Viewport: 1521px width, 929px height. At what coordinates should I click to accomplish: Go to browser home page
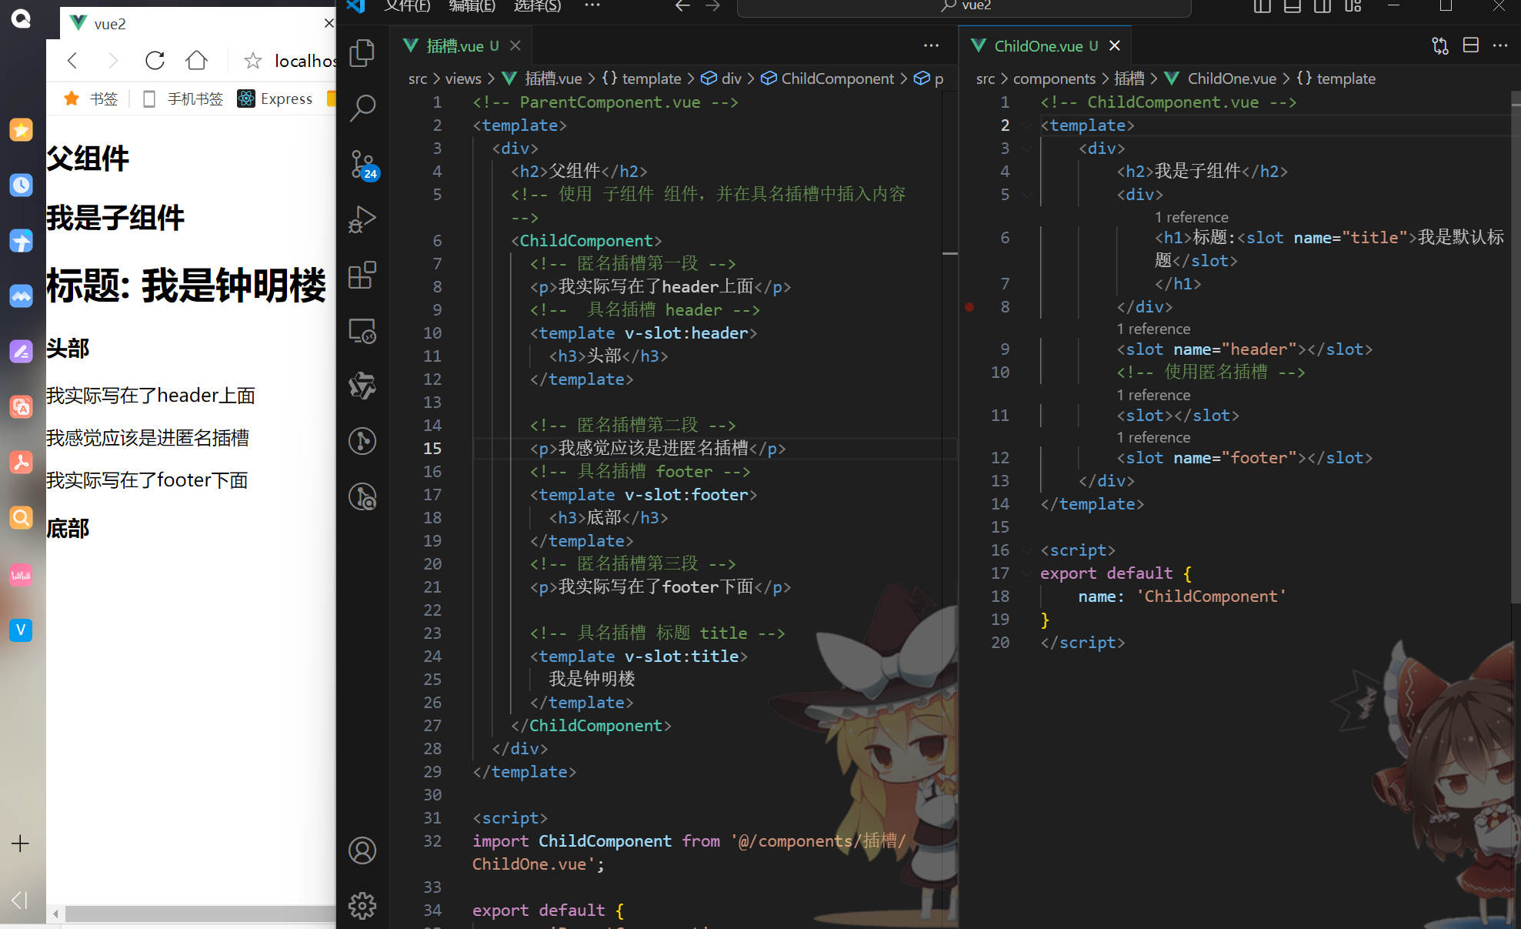click(x=197, y=60)
